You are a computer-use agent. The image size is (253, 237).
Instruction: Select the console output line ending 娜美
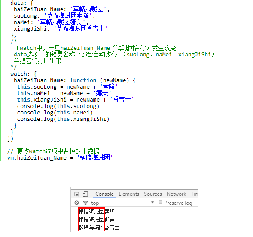[x=134, y=219]
